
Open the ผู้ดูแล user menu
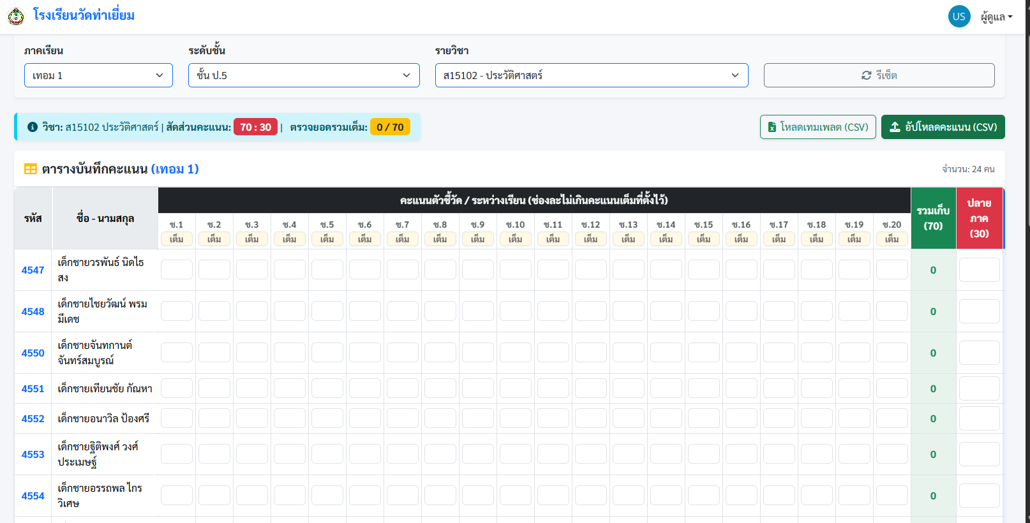pyautogui.click(x=996, y=17)
